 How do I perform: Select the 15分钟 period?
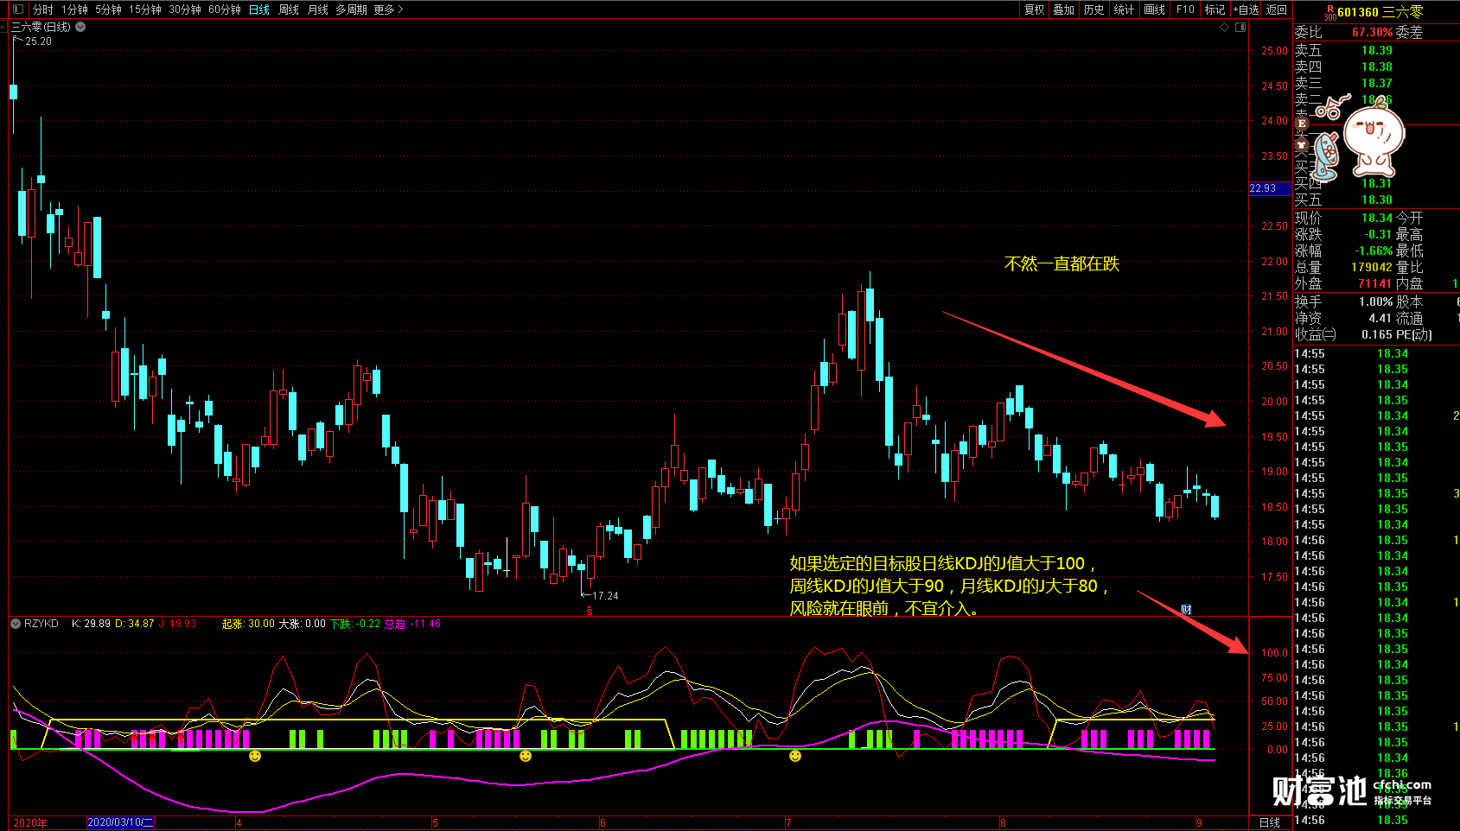click(145, 10)
